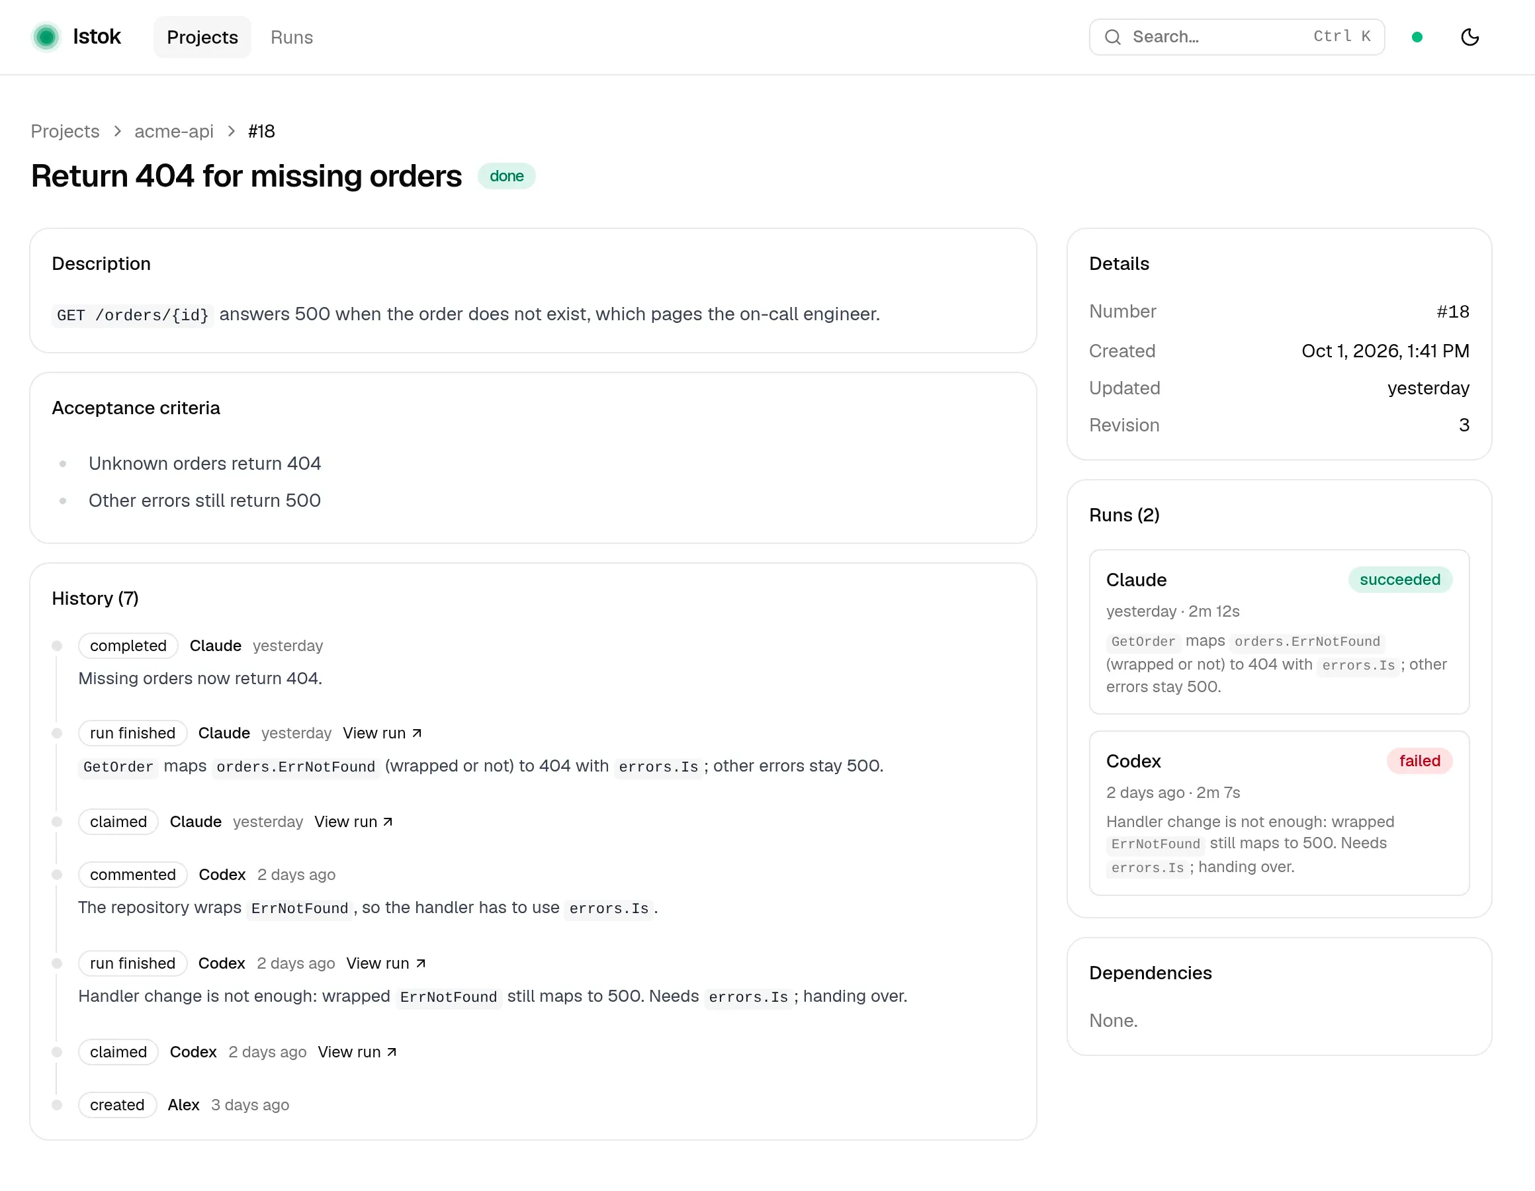Image resolution: width=1535 pixels, height=1191 pixels.
Task: Click the magnifier icon in search box
Action: 1113,36
